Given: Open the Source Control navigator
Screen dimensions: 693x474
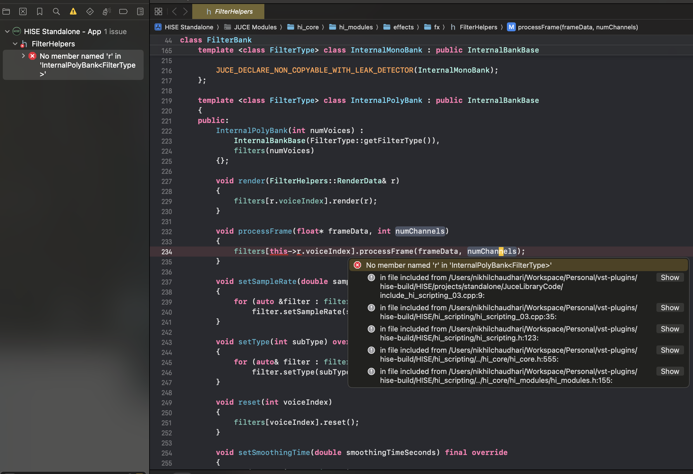Looking at the screenshot, I should pyautogui.click(x=23, y=12).
